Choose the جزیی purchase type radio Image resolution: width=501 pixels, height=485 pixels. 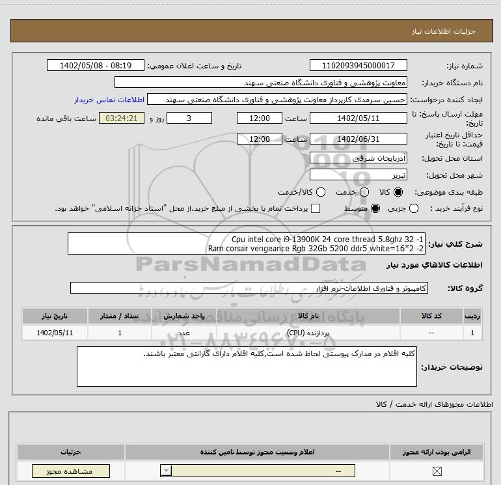(414, 208)
